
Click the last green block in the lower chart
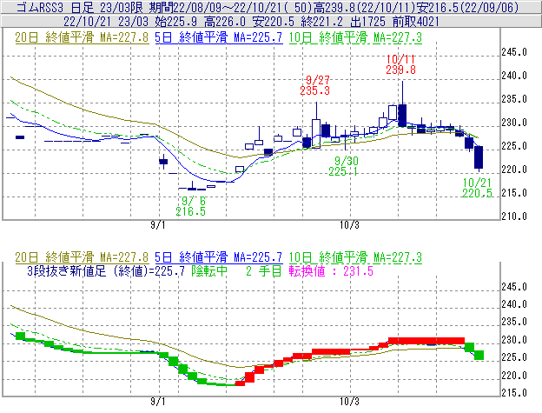coord(479,356)
